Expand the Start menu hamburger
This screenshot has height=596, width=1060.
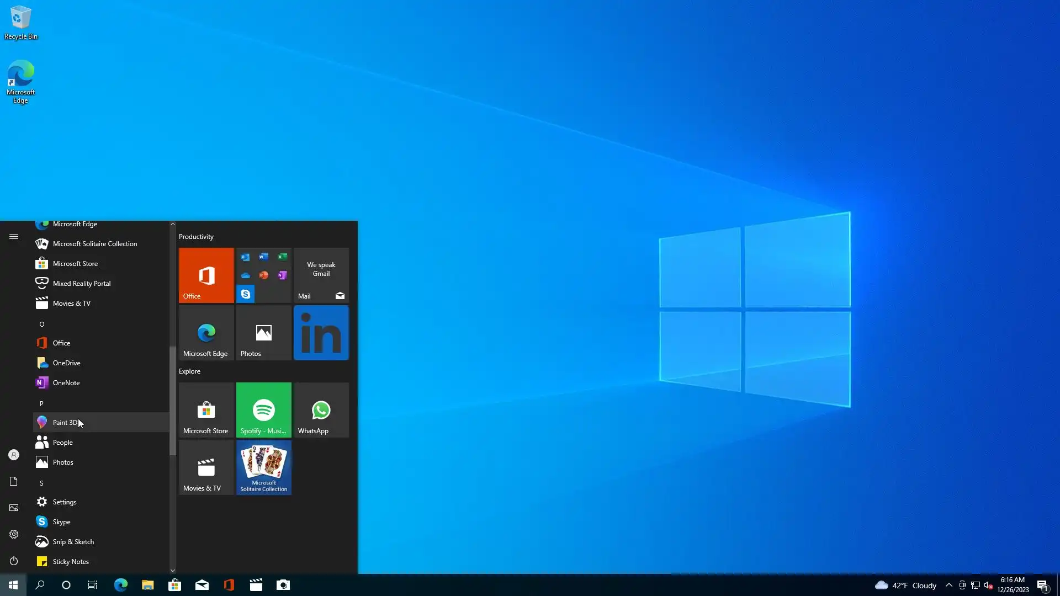(x=14, y=236)
